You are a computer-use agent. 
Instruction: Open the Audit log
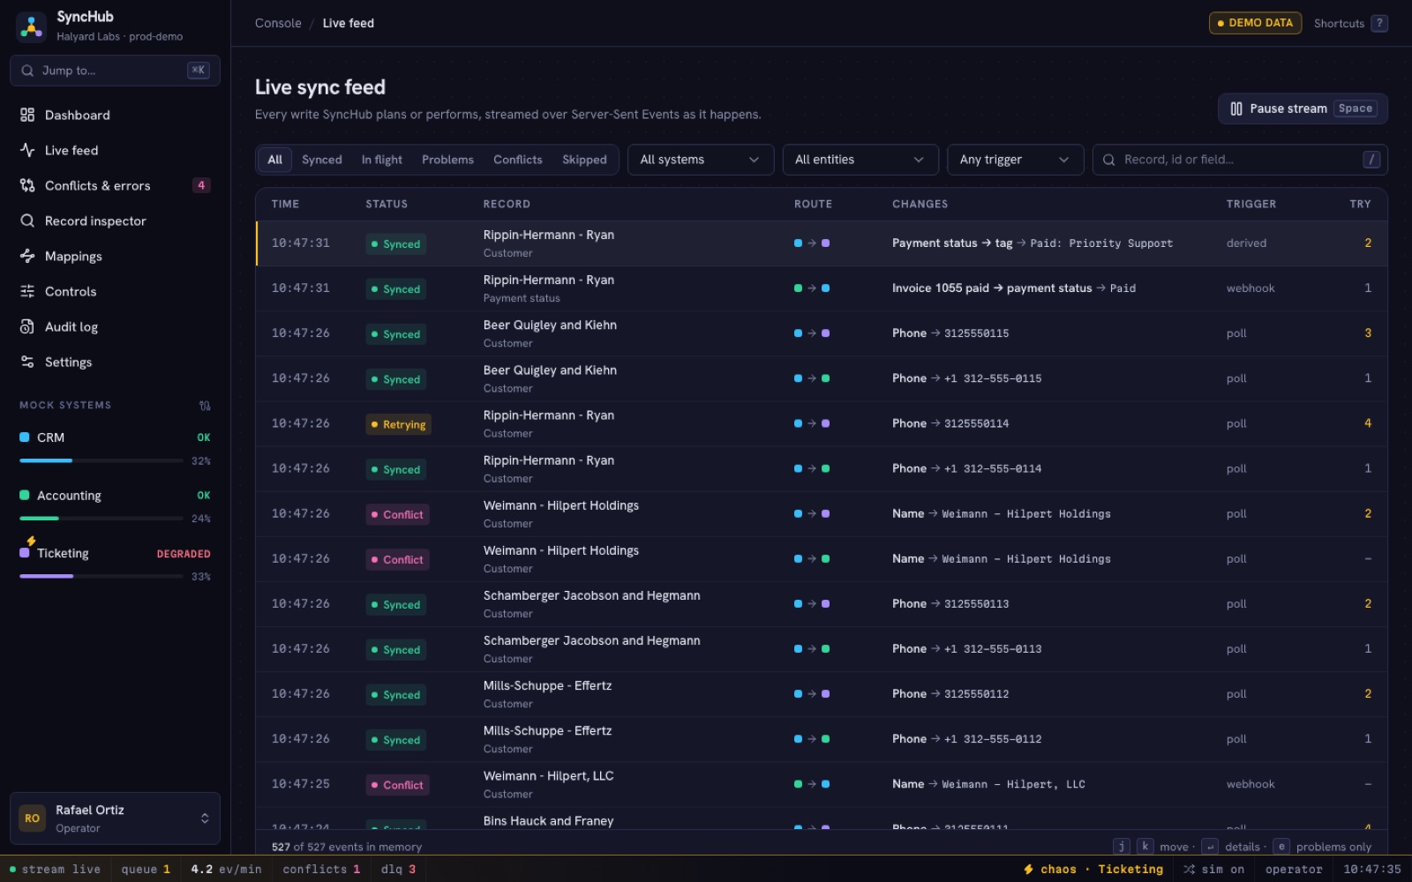pyautogui.click(x=115, y=326)
